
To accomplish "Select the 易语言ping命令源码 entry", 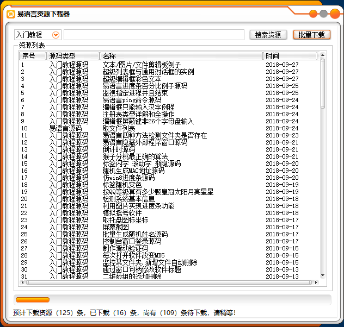I will [132, 100].
